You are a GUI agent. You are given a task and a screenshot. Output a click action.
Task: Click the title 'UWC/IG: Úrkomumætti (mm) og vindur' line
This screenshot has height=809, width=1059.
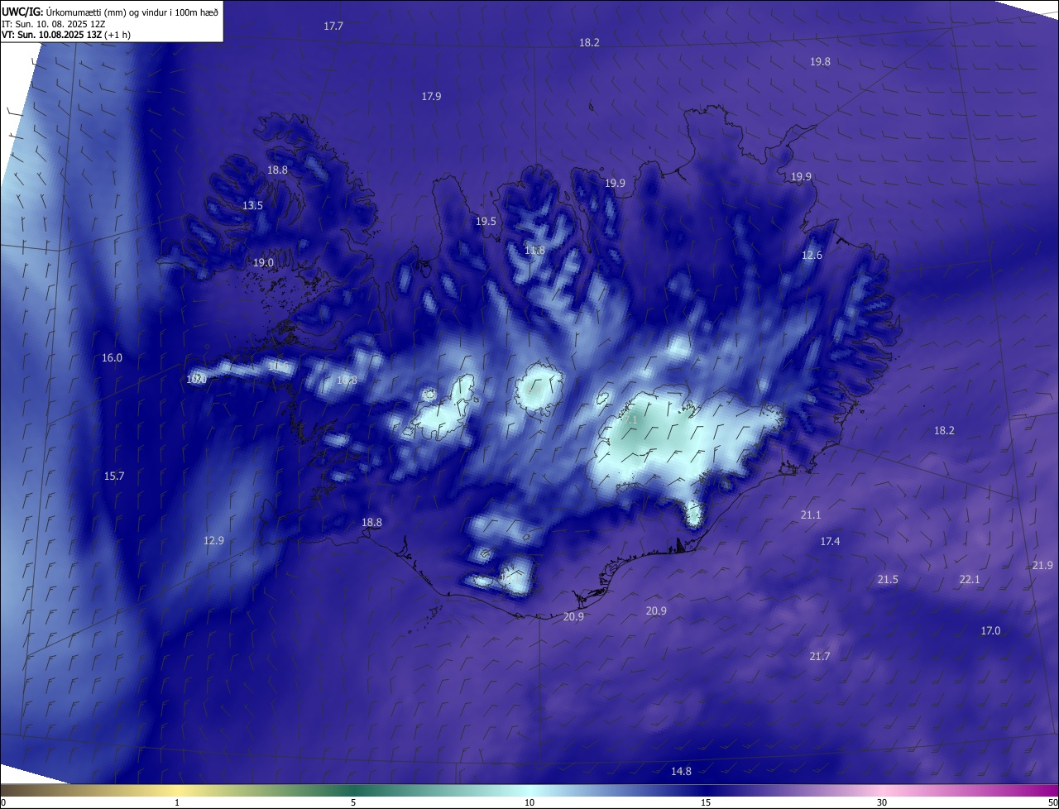pos(110,12)
